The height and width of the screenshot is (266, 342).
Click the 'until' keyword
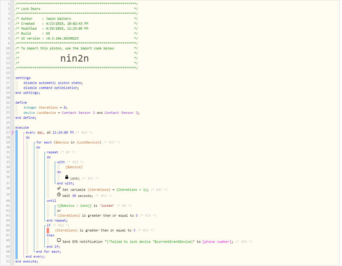coord(51,201)
